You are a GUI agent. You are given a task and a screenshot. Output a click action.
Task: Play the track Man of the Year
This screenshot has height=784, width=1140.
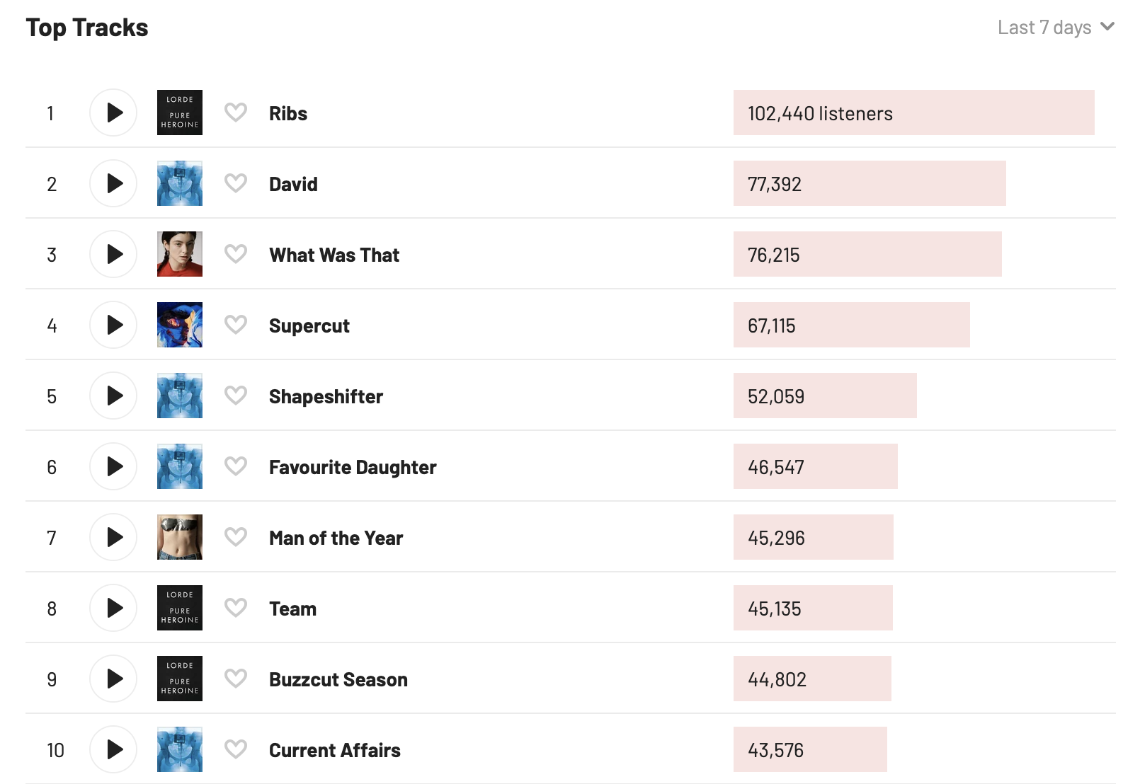(113, 537)
